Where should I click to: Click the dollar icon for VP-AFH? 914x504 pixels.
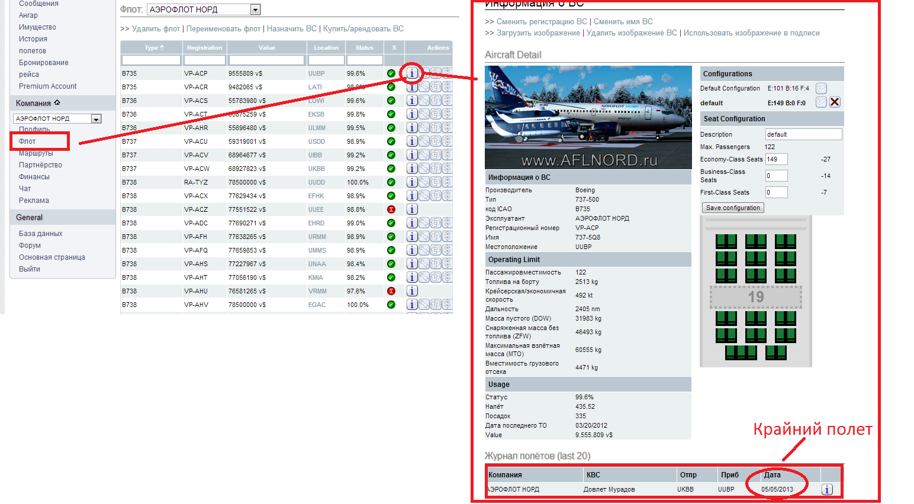click(x=447, y=237)
